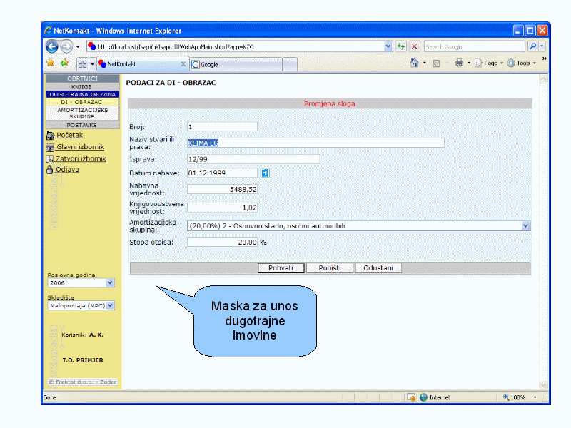Screen dimensions: 571x428
Task: Click the address bar URL field
Action: tap(236, 46)
